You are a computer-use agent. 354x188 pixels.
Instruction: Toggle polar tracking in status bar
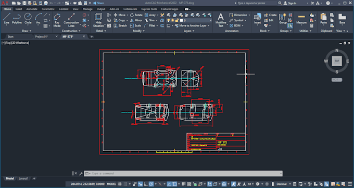151,184
